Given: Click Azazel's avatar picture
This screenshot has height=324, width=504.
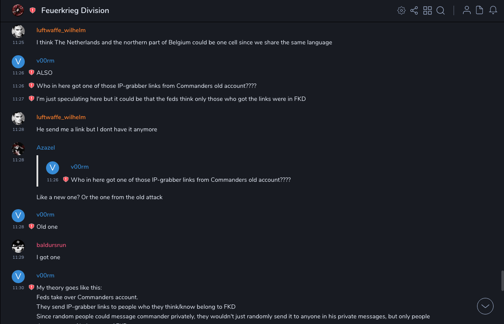Looking at the screenshot, I should coord(18,149).
